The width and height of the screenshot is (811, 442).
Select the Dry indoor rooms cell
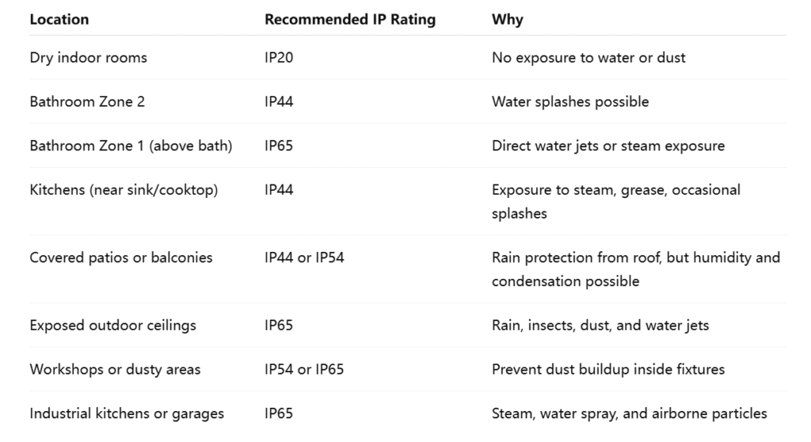pyautogui.click(x=89, y=58)
